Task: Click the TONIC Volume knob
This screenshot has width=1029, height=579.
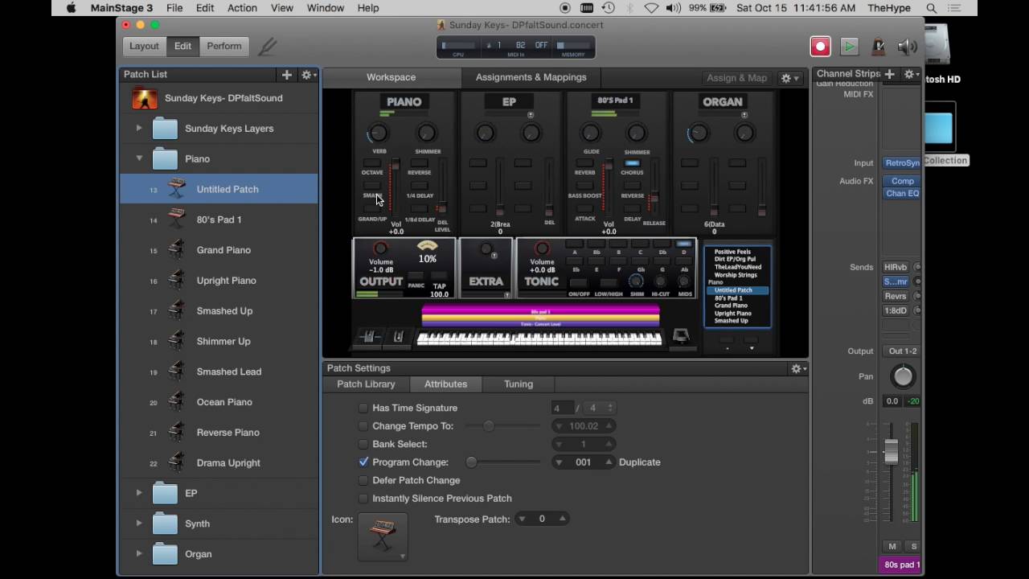Action: (x=542, y=248)
